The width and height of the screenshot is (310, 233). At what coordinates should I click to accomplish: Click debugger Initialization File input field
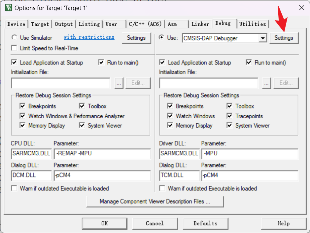(x=209, y=83)
